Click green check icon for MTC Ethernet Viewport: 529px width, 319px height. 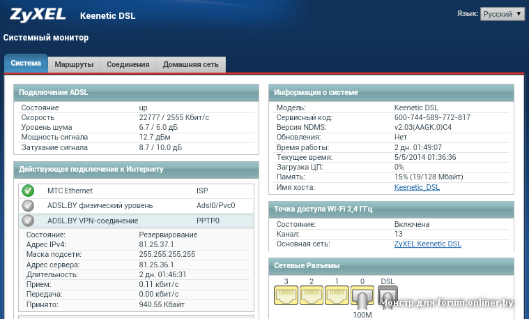click(28, 191)
